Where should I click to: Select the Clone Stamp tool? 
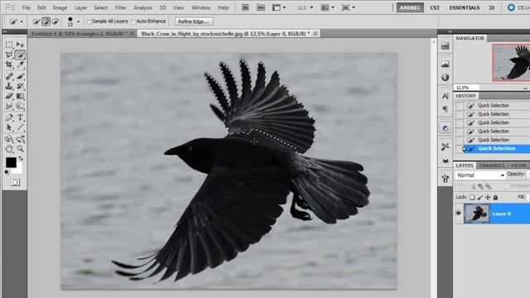tap(9, 86)
